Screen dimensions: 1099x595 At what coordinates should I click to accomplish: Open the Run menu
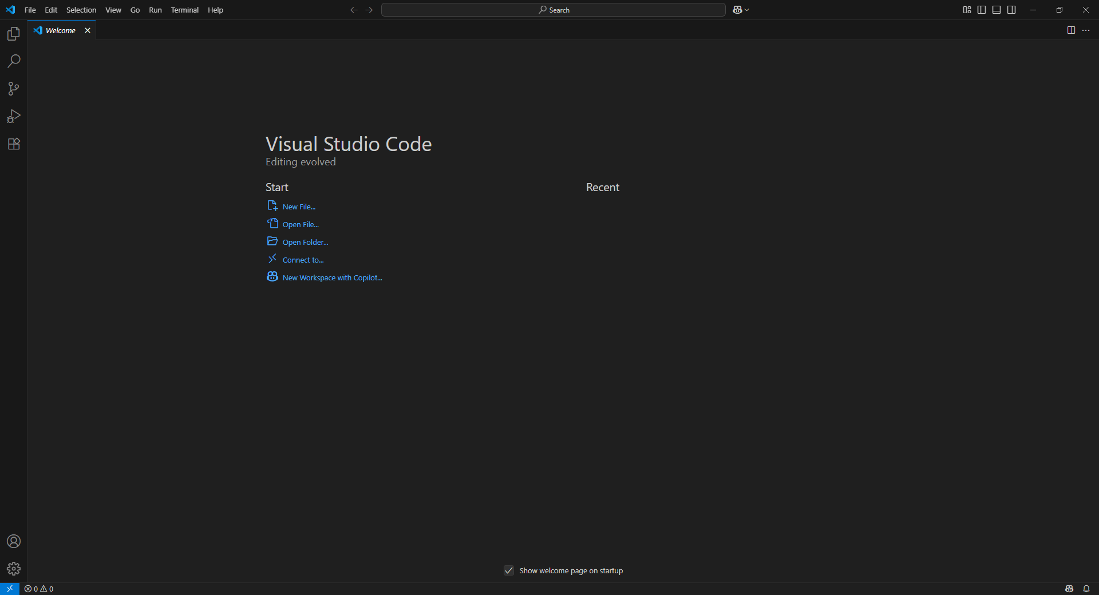[x=155, y=10]
